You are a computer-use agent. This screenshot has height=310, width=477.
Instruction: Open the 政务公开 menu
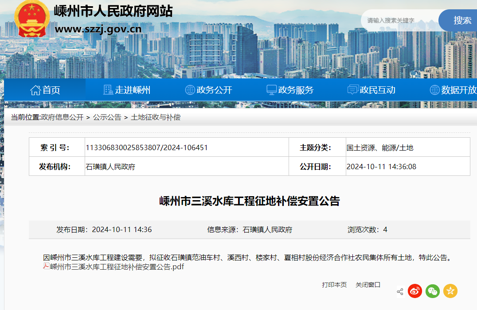point(208,90)
